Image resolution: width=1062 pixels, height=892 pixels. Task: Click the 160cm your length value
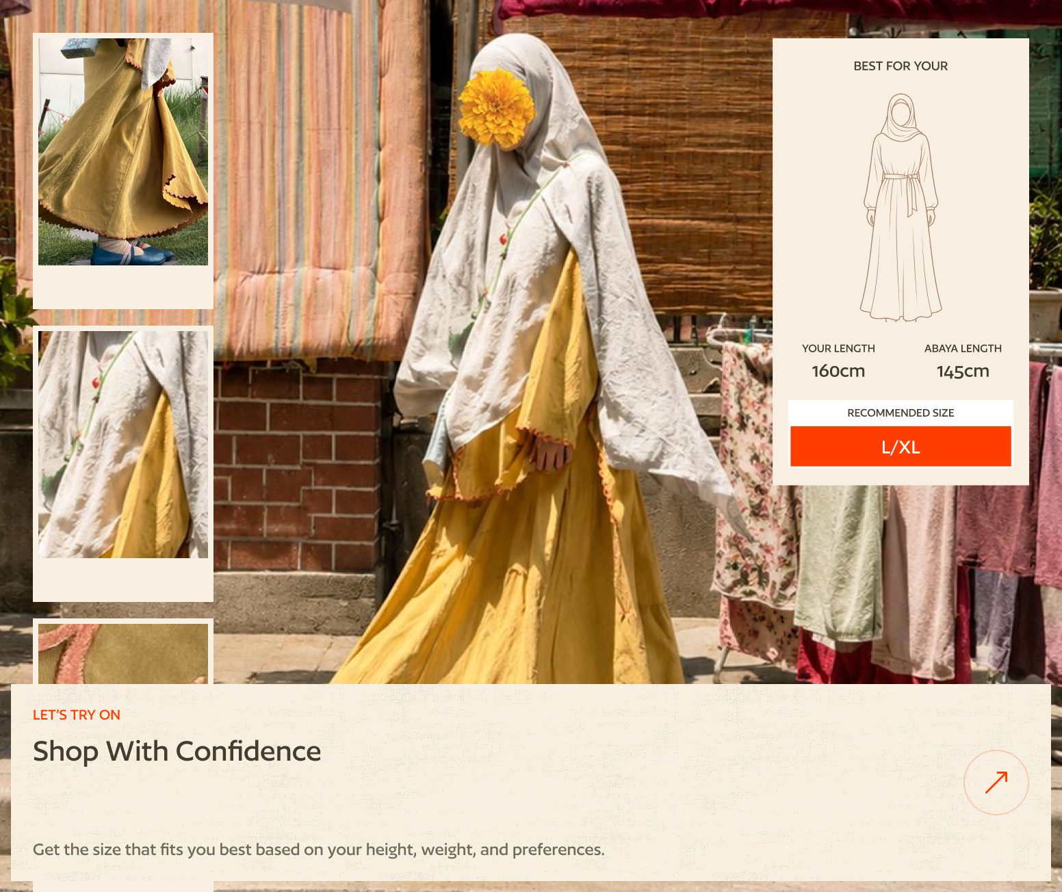coord(838,371)
